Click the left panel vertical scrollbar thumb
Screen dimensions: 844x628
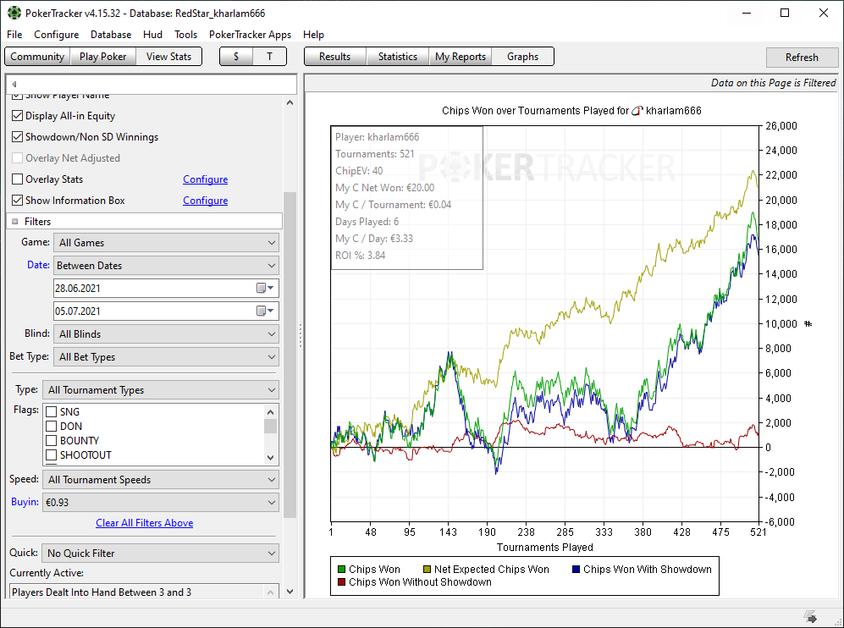(x=290, y=354)
